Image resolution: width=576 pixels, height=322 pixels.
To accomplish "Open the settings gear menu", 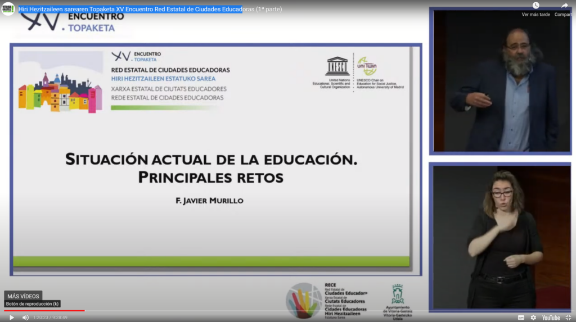I will (533, 318).
